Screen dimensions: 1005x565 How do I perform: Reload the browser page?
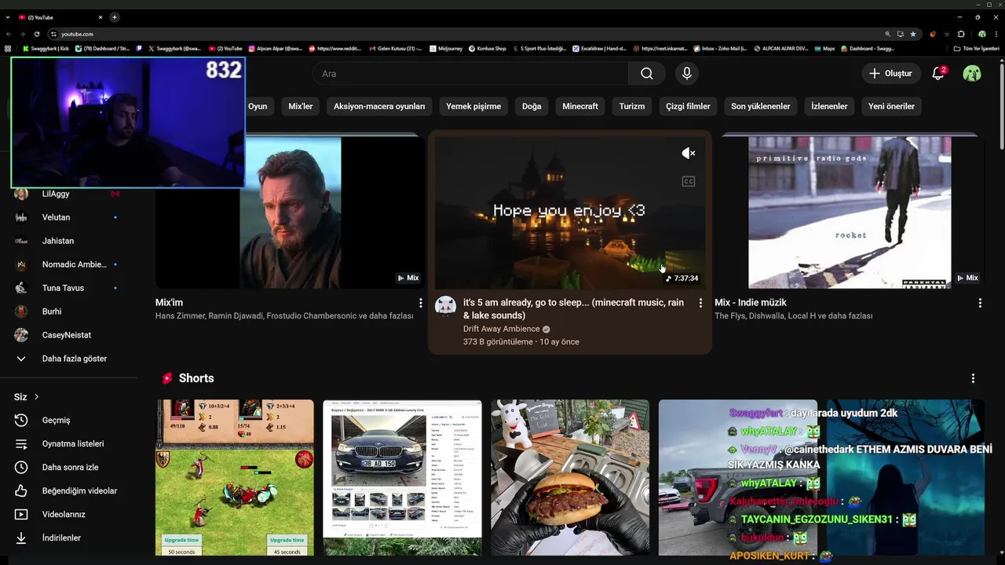click(x=37, y=34)
